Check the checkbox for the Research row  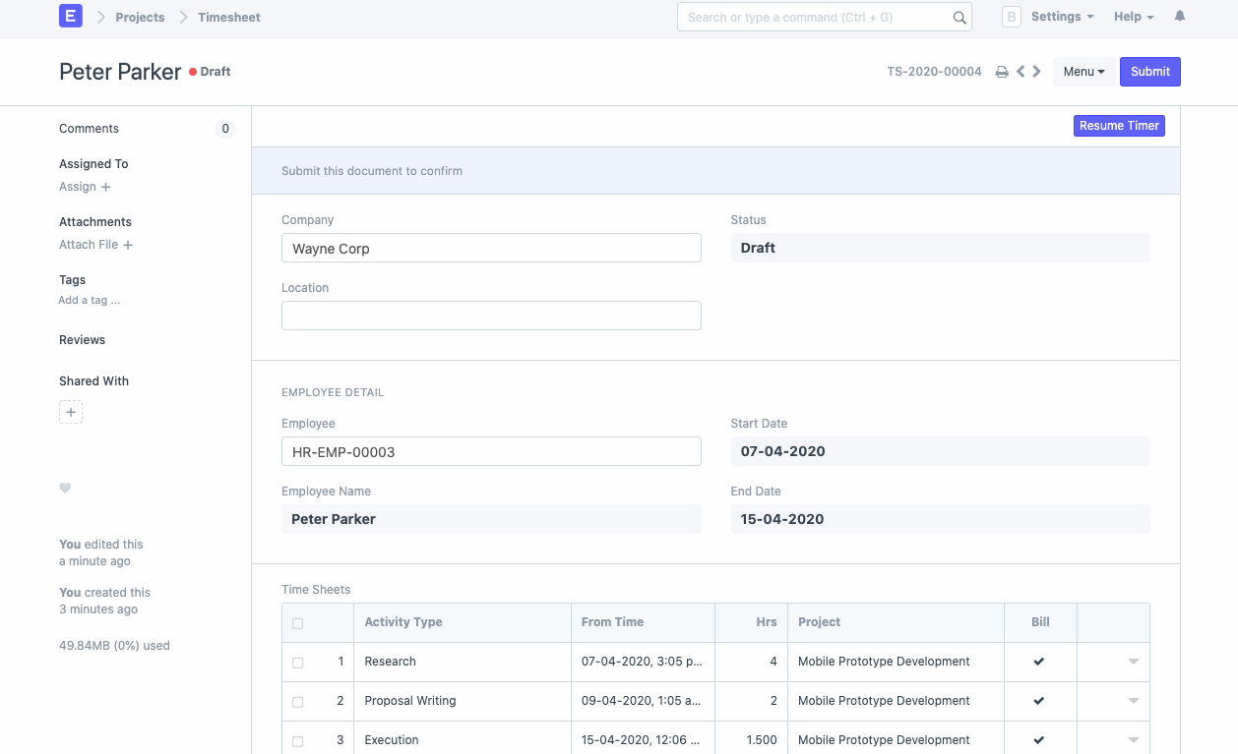[298, 662]
